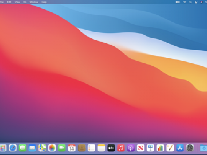Open the Calendar app showing 14

tap(72, 148)
